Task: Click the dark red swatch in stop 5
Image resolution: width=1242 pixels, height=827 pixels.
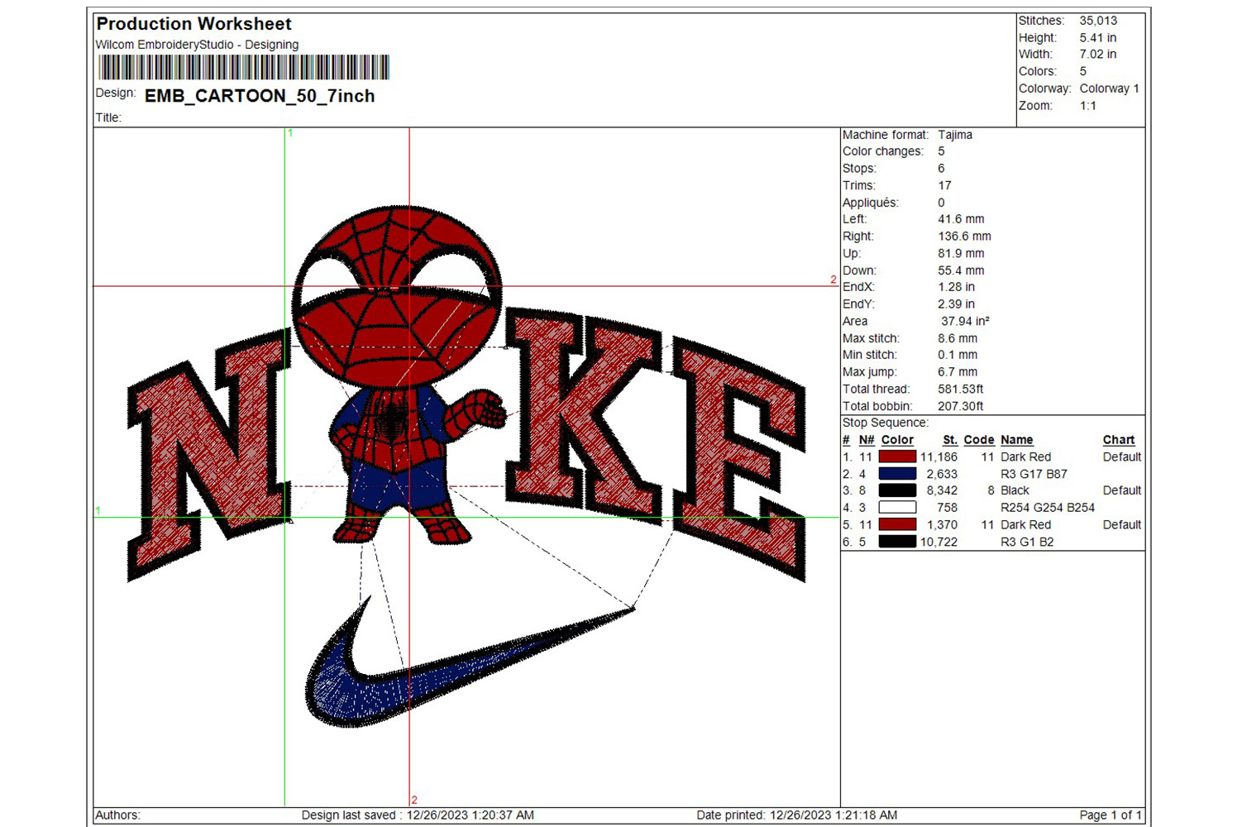Action: [897, 524]
